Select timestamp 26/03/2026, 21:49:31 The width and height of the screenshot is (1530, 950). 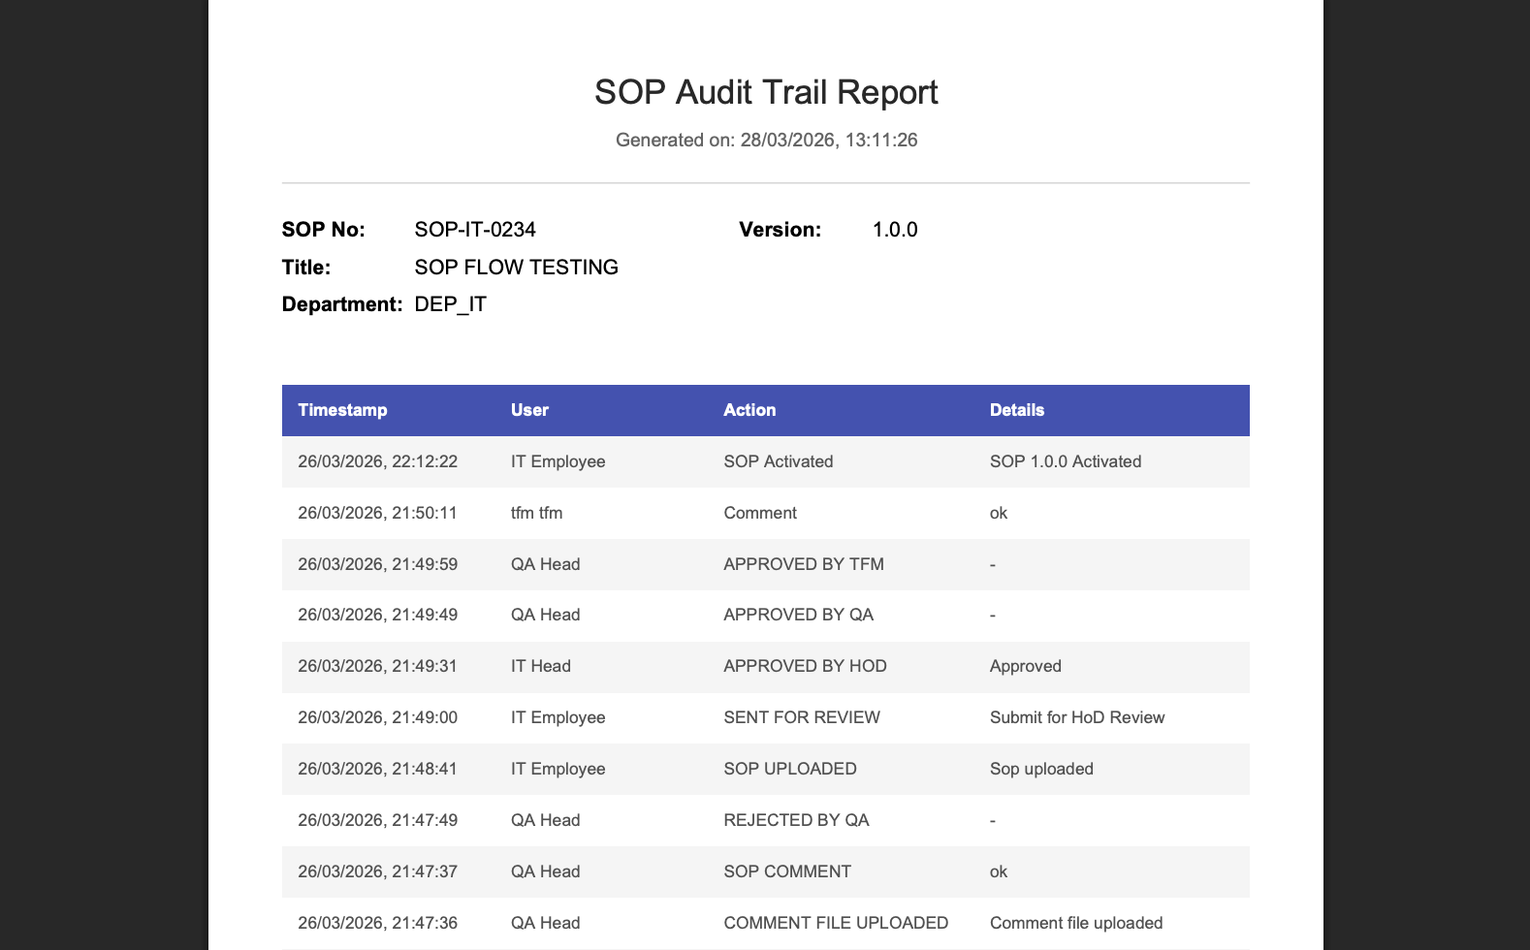[x=377, y=666]
